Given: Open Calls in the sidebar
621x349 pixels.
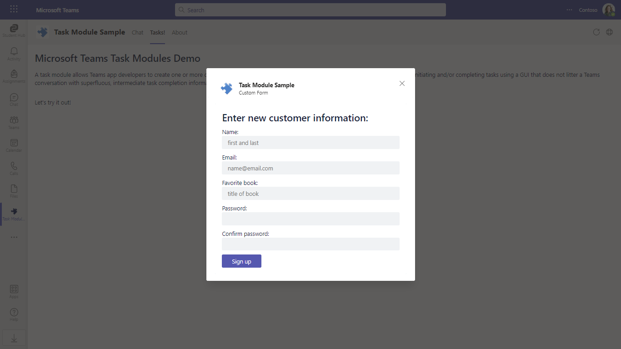Looking at the screenshot, I should point(14,168).
